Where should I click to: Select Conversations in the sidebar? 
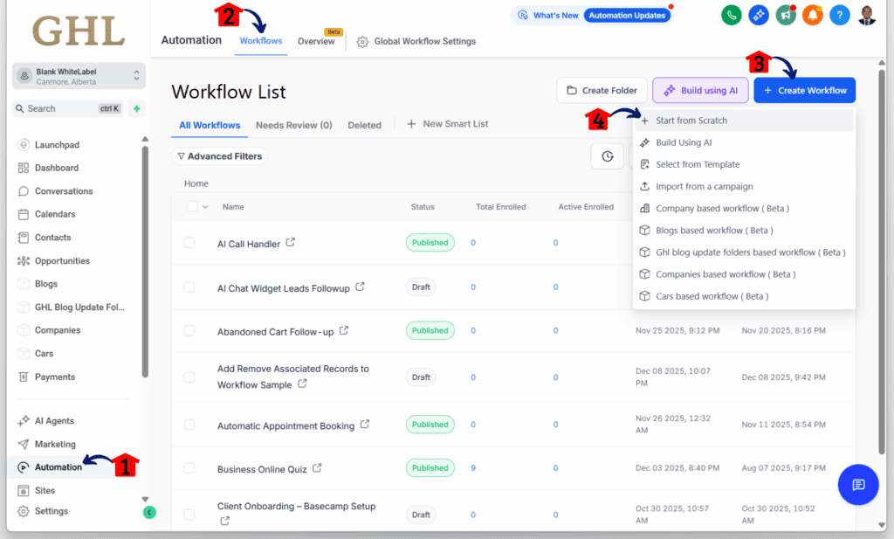coord(56,190)
